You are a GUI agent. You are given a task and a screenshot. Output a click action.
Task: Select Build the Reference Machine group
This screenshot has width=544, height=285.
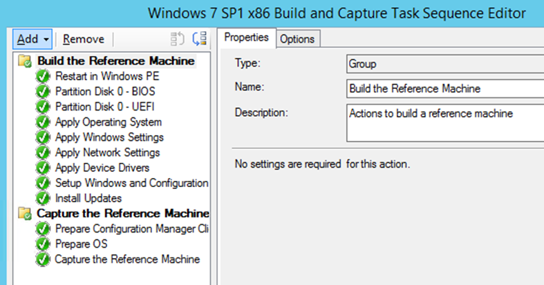click(x=116, y=61)
